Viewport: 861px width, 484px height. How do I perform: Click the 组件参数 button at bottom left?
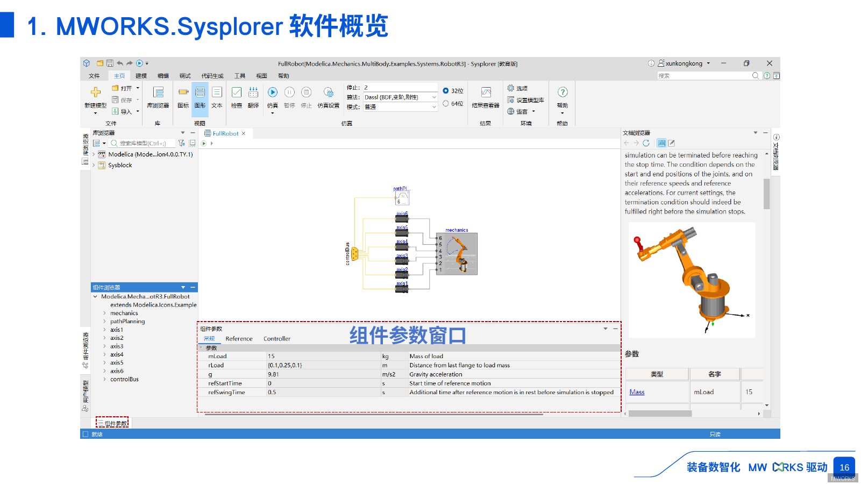tap(113, 423)
